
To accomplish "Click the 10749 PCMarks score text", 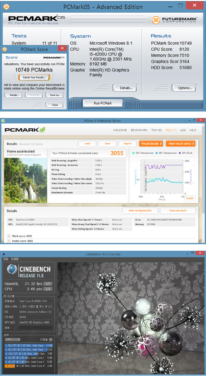I will 34,70.
